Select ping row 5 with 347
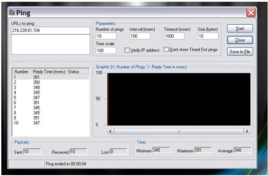The width and height of the screenshot is (268, 176). pyautogui.click(x=51, y=98)
